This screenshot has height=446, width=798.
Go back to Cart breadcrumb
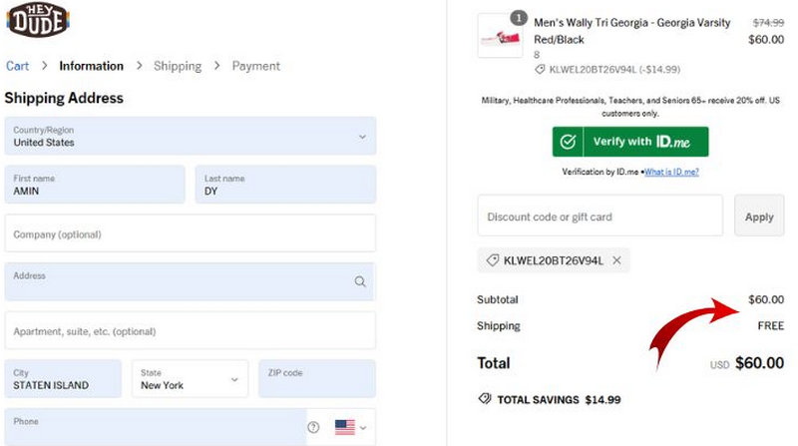point(17,66)
